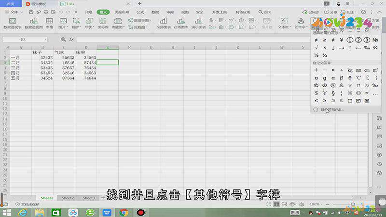Open the 图标库 icon library

[x=103, y=23]
